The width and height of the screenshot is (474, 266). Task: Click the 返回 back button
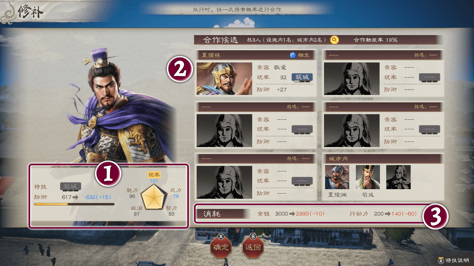click(x=253, y=247)
